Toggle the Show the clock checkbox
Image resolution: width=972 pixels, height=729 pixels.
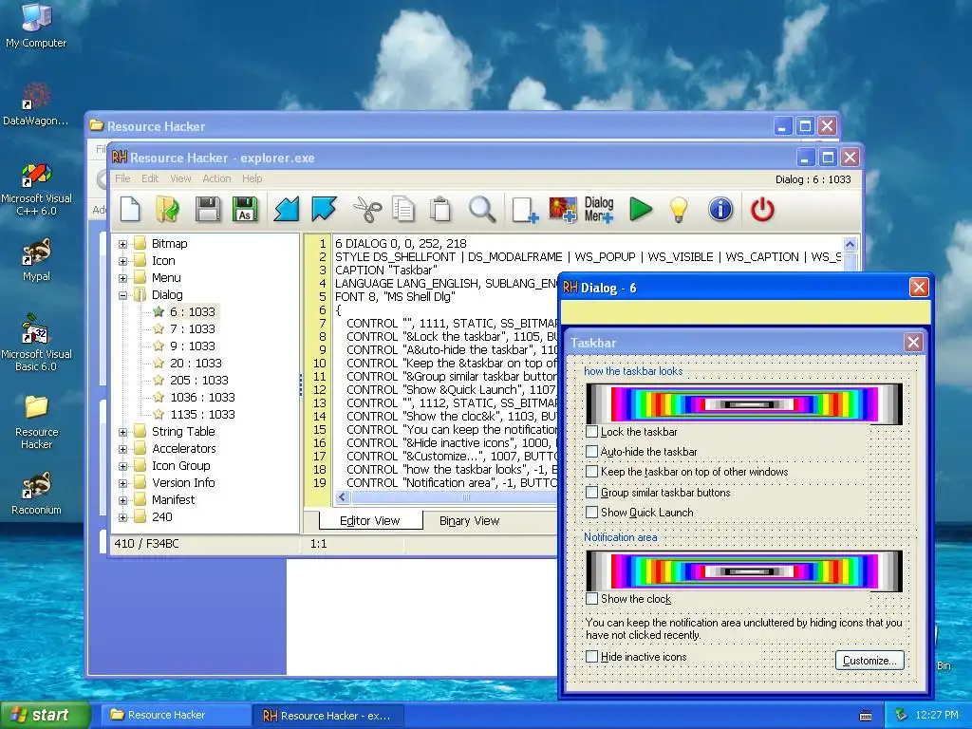pos(592,599)
